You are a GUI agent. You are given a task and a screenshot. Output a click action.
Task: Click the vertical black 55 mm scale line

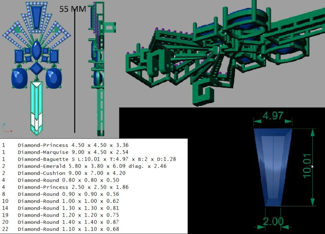[75, 73]
